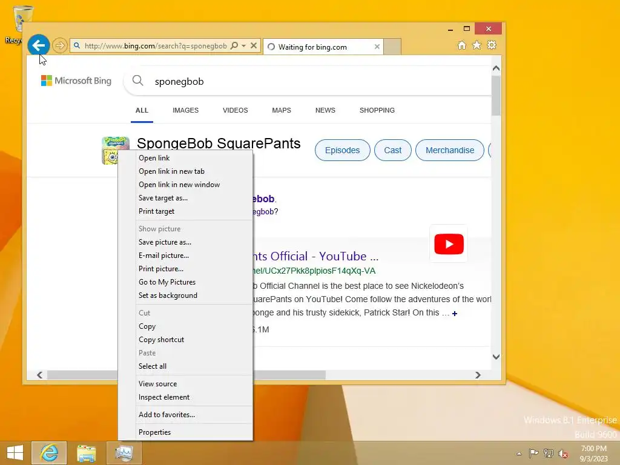Screen dimensions: 620x465
Task: Switch to the VIDEOS tab
Action: click(236, 110)
